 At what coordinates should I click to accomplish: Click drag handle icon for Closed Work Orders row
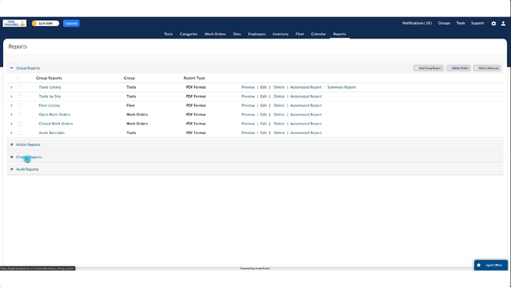tap(12, 124)
